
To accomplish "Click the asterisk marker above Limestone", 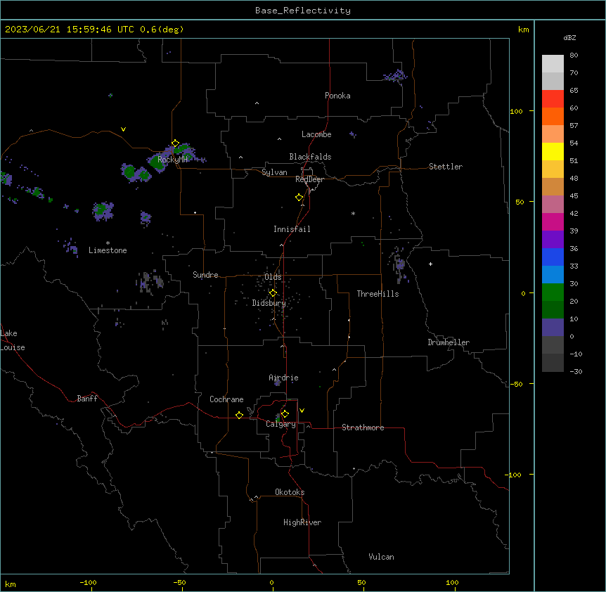I will (x=108, y=243).
